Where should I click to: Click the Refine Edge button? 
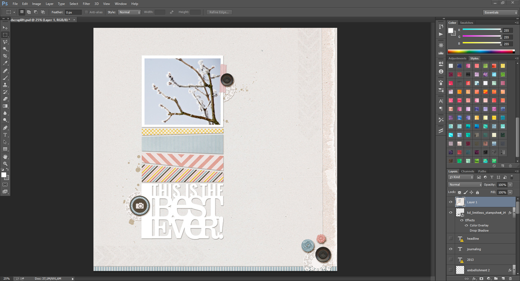(x=219, y=12)
